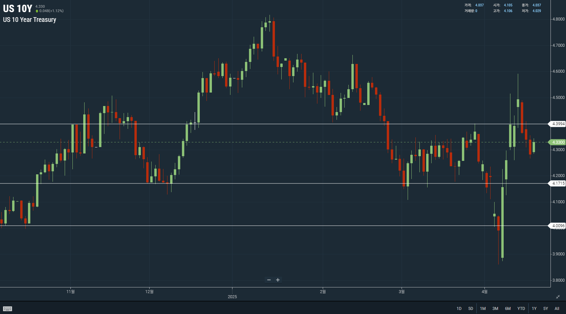Show the 1Y chart period
The height and width of the screenshot is (314, 566).
tap(534, 309)
